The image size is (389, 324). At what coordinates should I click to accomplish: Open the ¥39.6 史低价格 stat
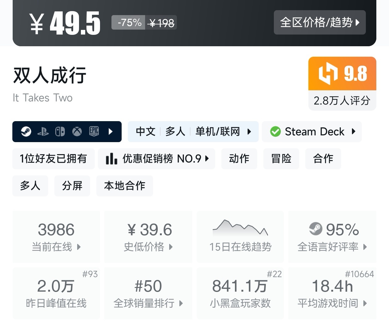pyautogui.click(x=148, y=237)
